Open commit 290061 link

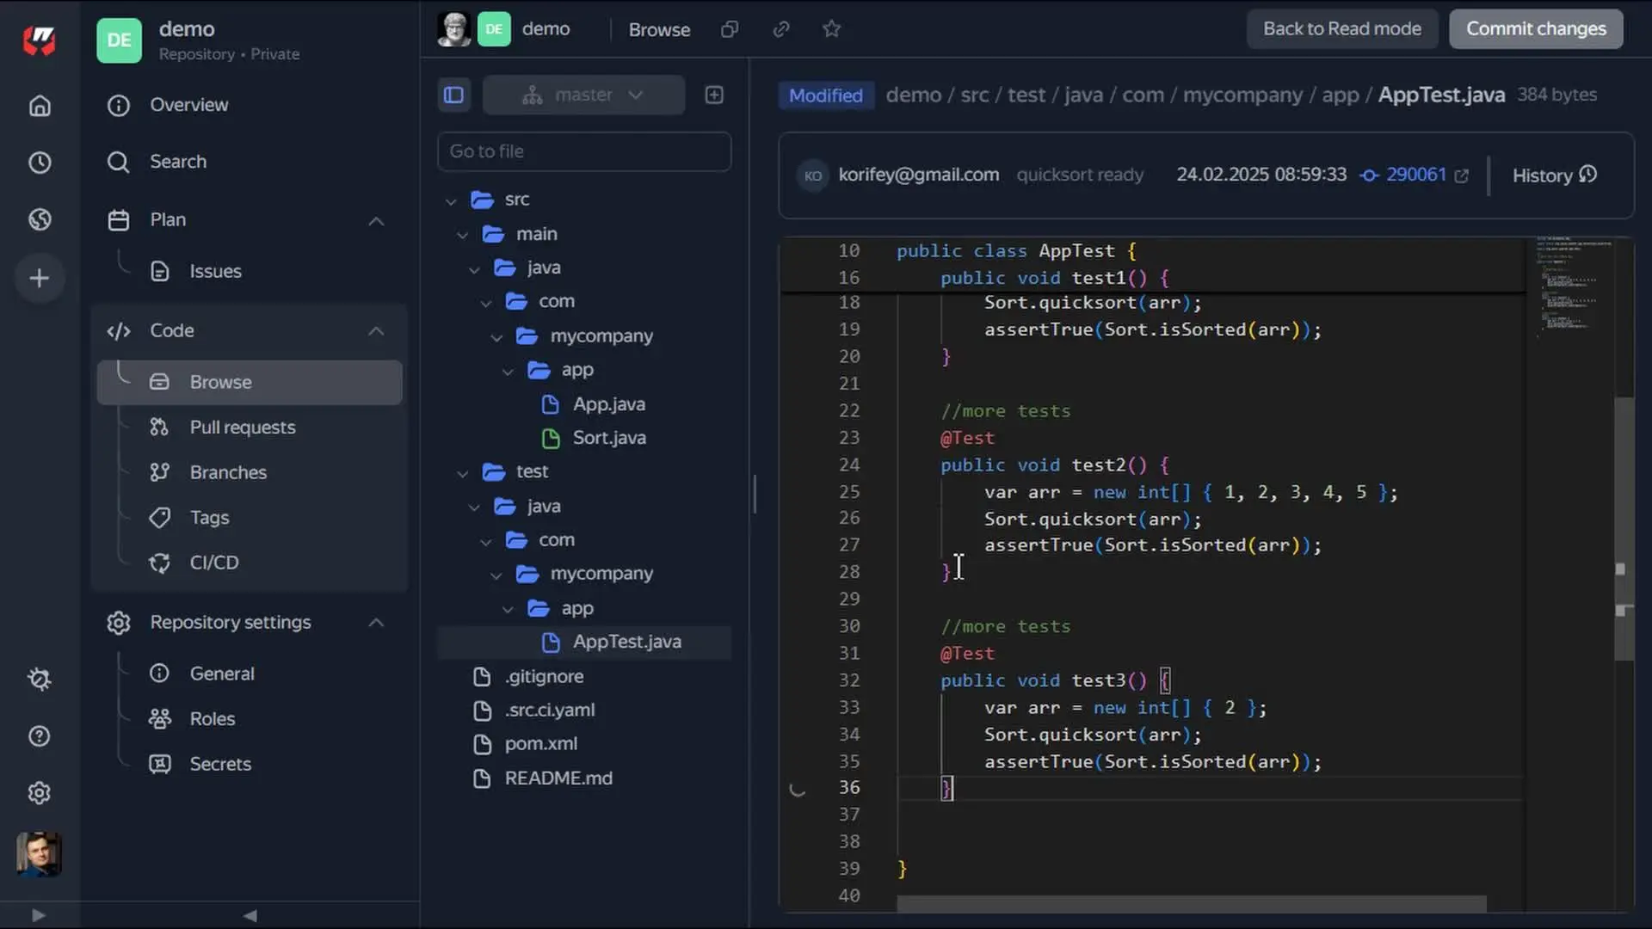[1415, 175]
